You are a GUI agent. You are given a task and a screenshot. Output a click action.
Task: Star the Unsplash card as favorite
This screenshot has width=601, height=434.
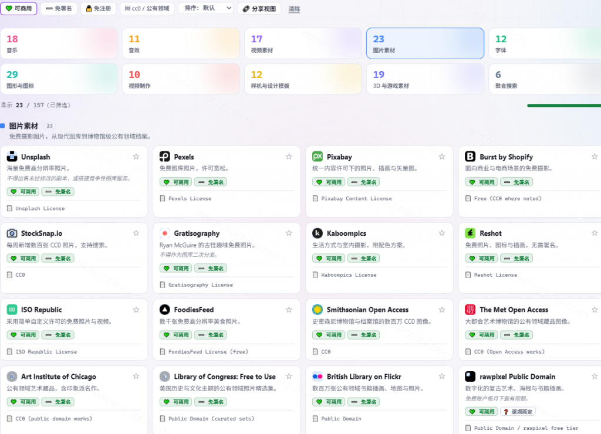136,156
